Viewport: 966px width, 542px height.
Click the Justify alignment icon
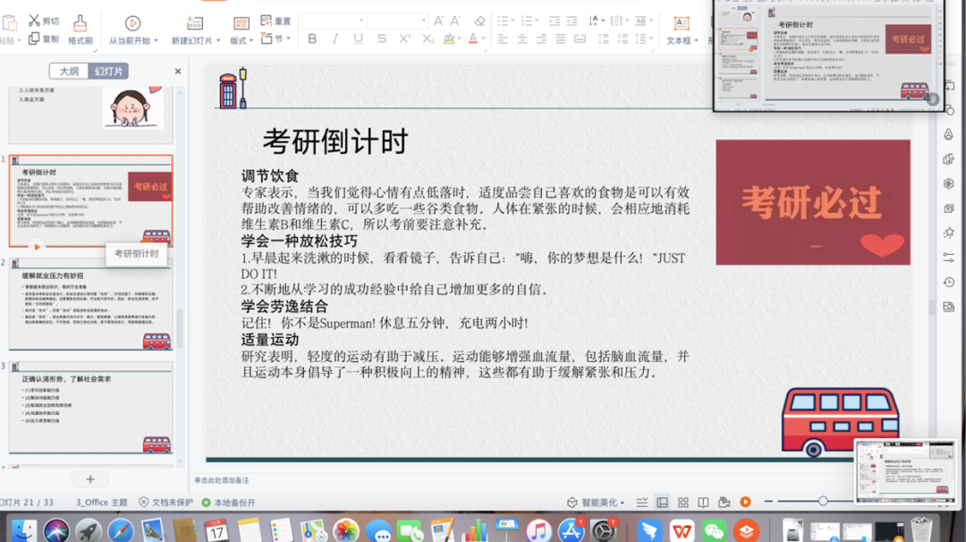click(x=560, y=38)
